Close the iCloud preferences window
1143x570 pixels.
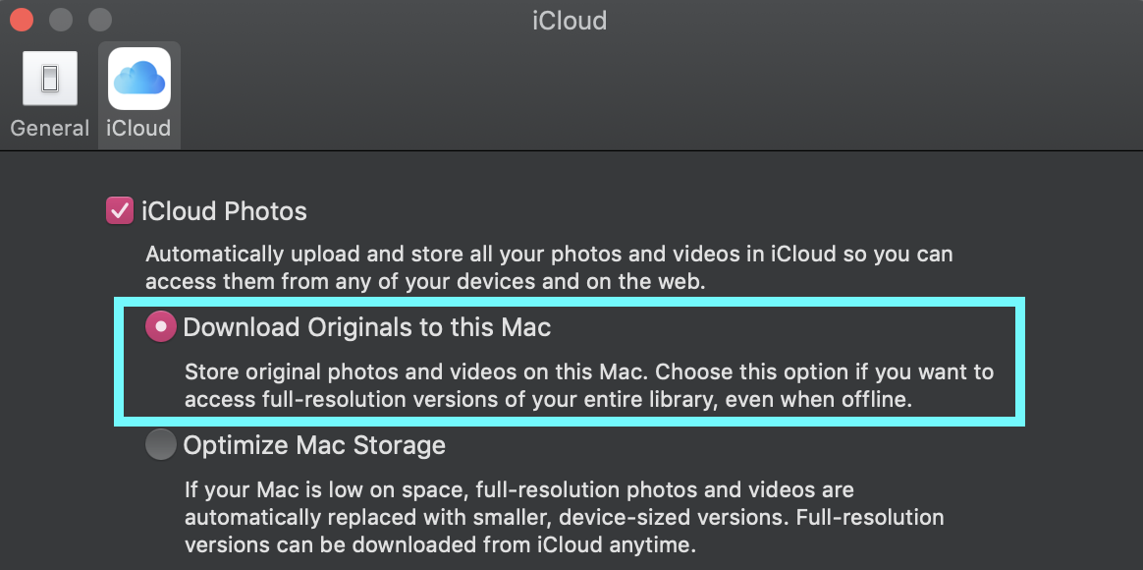(x=22, y=20)
